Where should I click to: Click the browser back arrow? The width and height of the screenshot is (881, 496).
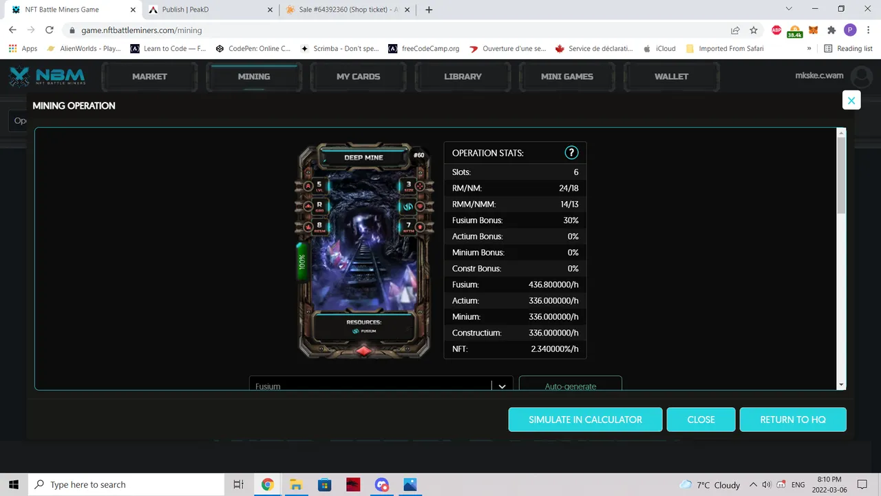pyautogui.click(x=12, y=30)
